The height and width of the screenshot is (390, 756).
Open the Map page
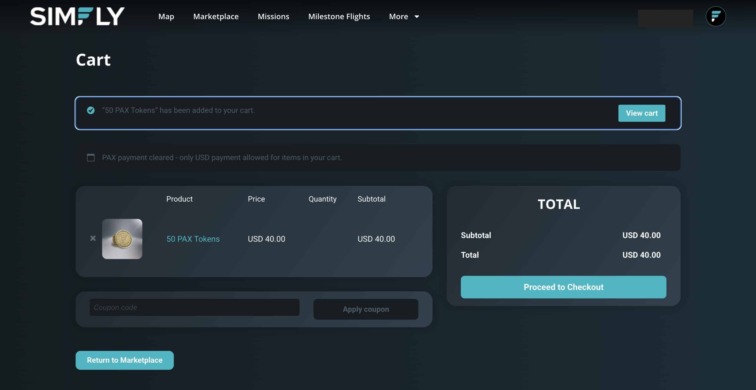click(x=166, y=16)
